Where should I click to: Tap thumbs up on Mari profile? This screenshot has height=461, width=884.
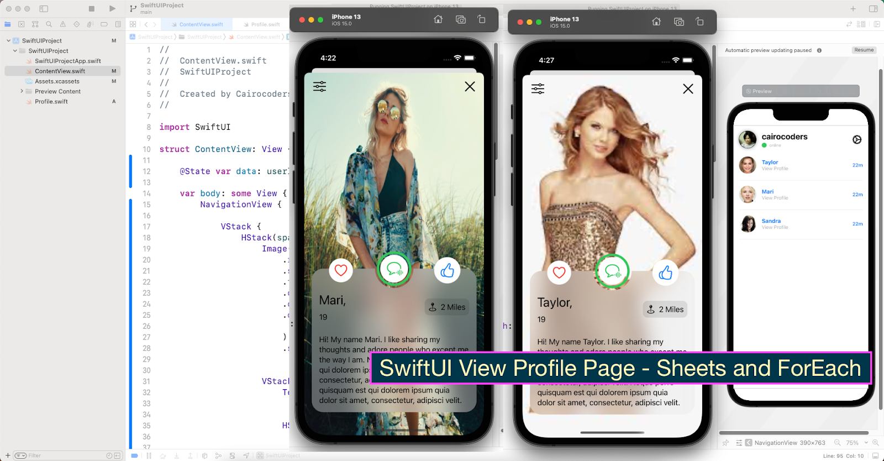448,270
